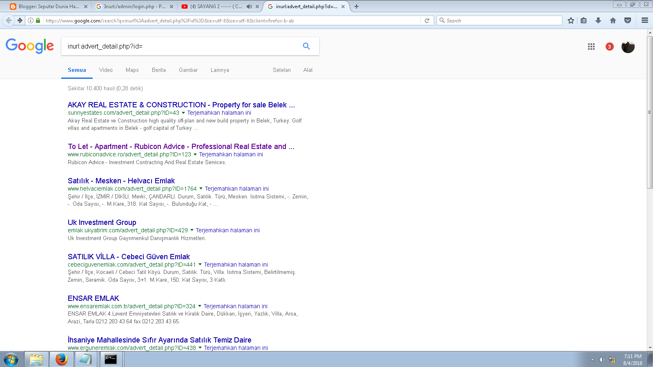Image resolution: width=653 pixels, height=367 pixels.
Task: Click Terjemahkan halaman ini for sunnyestates.com
Action: [219, 113]
